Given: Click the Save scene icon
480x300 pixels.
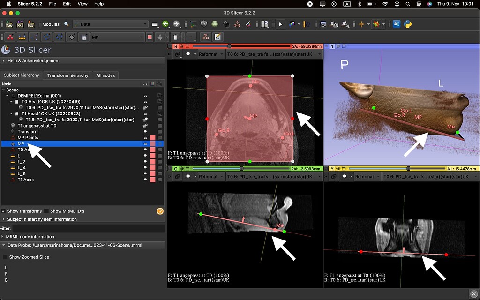Looking at the screenshot, I should (x=31, y=24).
